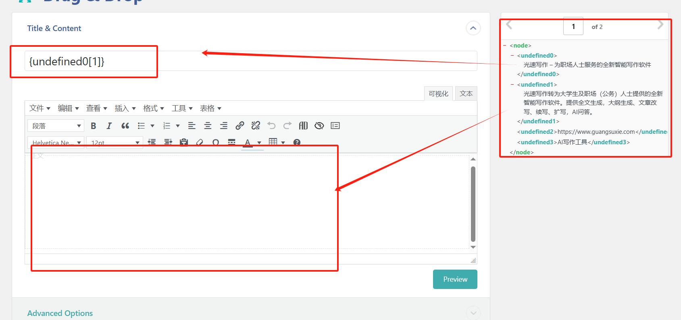The image size is (681, 320).
Task: Toggle bold formatting in editor toolbar
Action: [x=94, y=126]
